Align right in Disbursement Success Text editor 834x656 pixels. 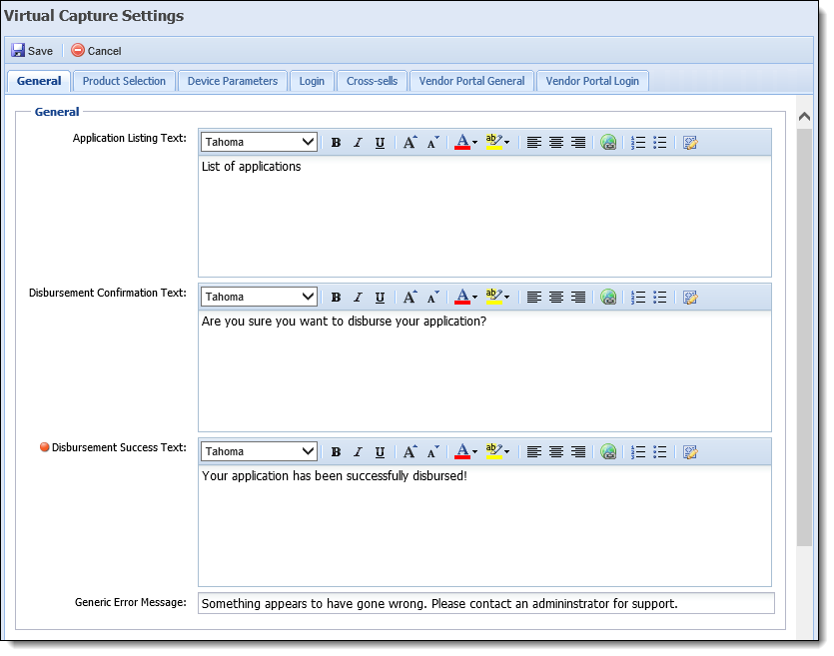click(578, 452)
